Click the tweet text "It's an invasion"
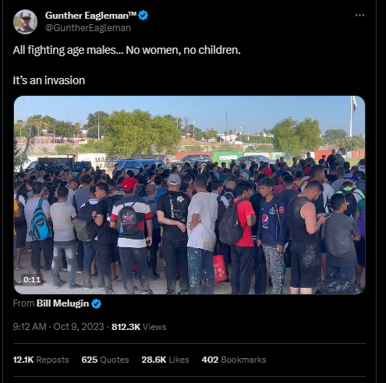This screenshot has height=383, width=386. [x=49, y=80]
